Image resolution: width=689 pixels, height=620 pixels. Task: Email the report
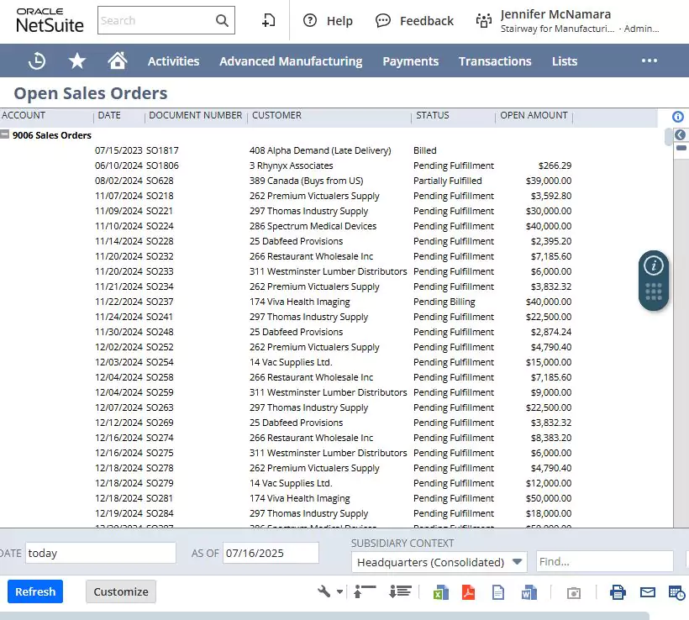pyautogui.click(x=647, y=591)
